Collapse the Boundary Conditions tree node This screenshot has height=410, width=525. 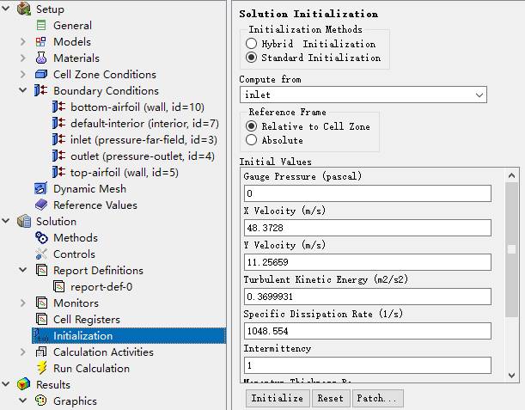click(22, 90)
